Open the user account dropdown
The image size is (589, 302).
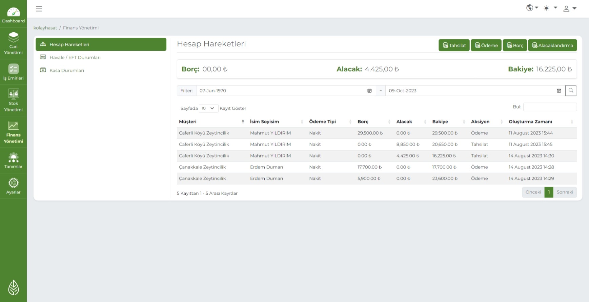[570, 8]
